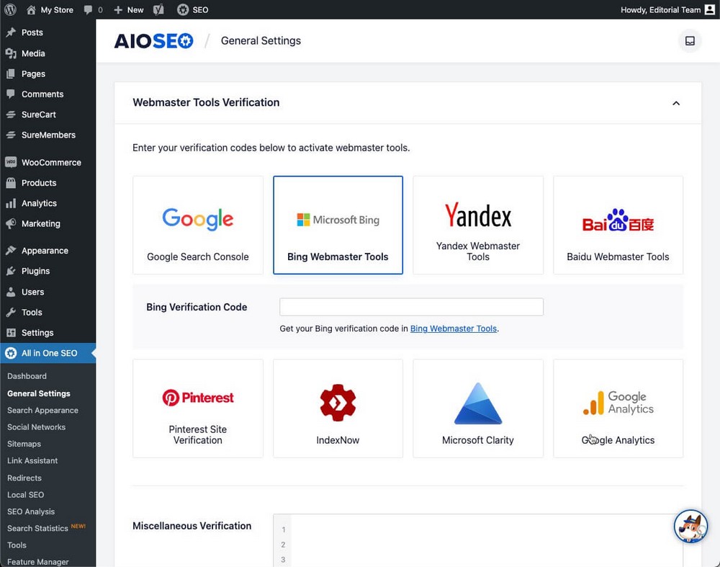Click the user avatar icon
Viewport: 720px width, 567px height.
coord(710,9)
